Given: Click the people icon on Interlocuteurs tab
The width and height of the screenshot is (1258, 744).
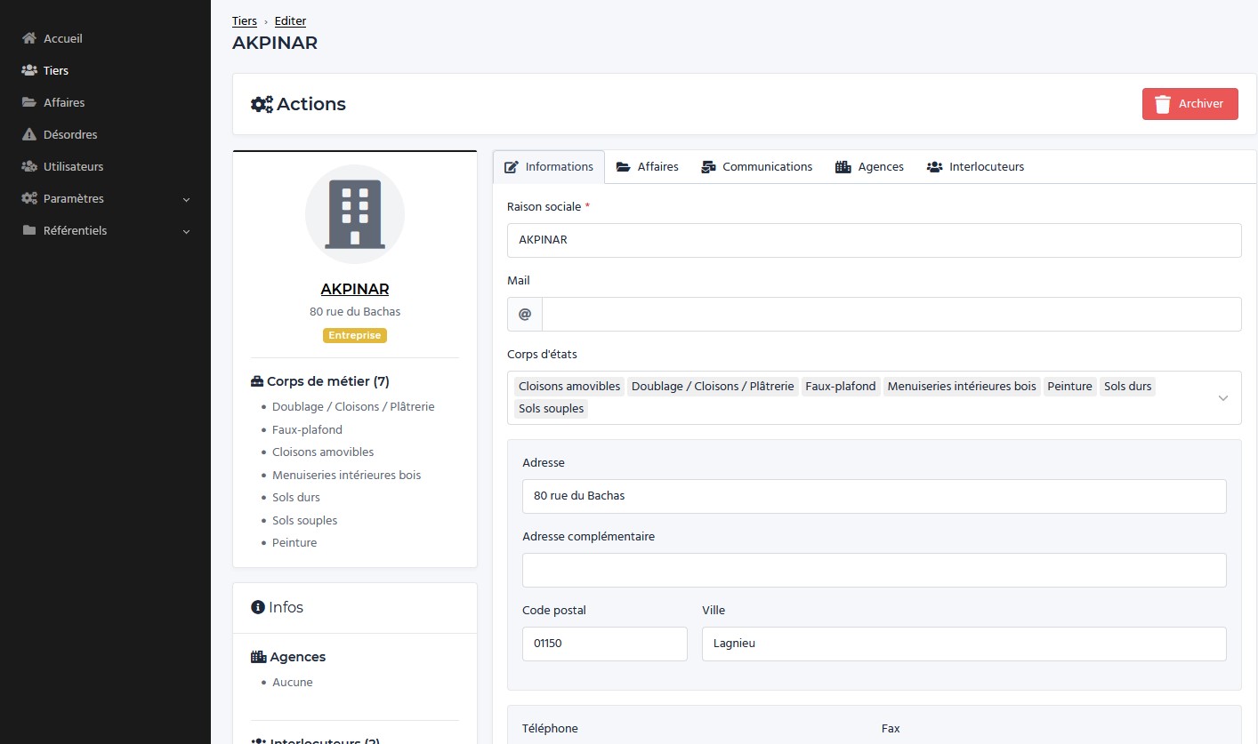Looking at the screenshot, I should point(934,167).
